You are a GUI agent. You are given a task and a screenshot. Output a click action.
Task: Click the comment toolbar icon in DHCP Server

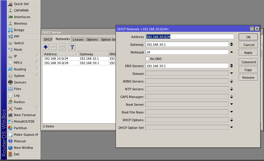pyautogui.click(x=63, y=47)
